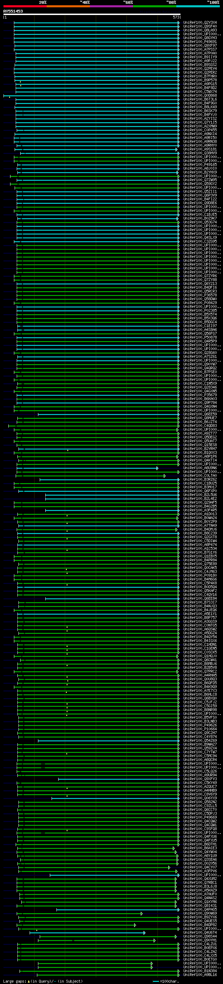Click the AV551453 query name
Image resolution: width=223 pixels, height=984 pixels.
pos(13,12)
